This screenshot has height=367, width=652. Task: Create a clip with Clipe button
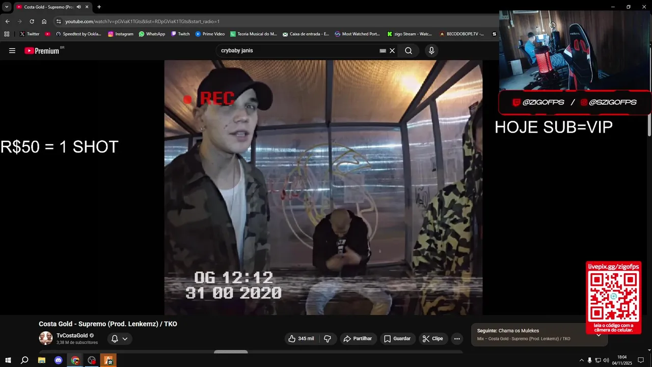click(x=433, y=338)
